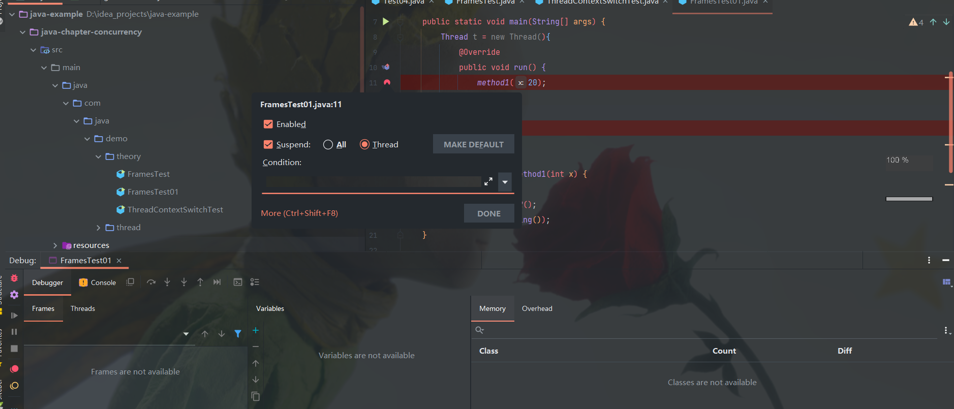
Task: Add a new watch with plus icon
Action: 256,331
